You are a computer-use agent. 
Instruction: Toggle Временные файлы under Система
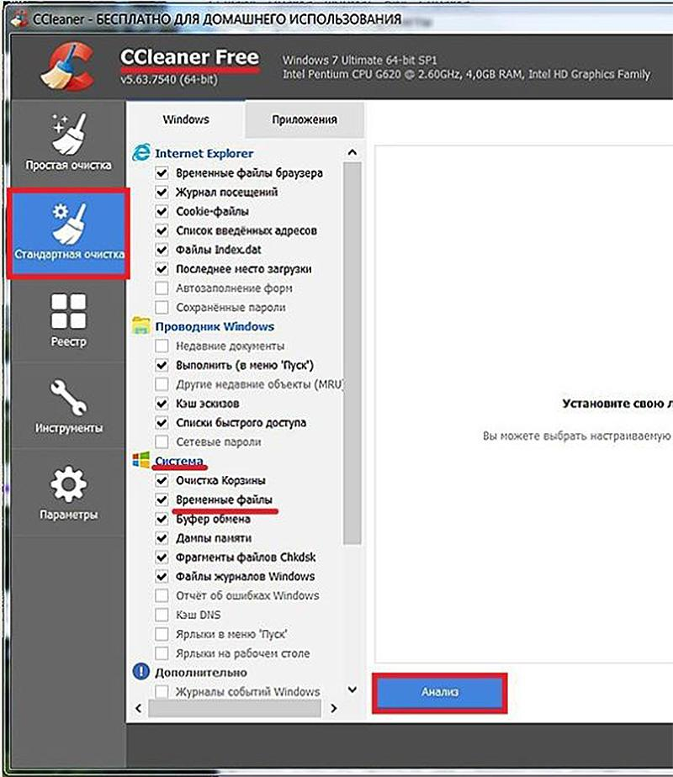click(162, 499)
